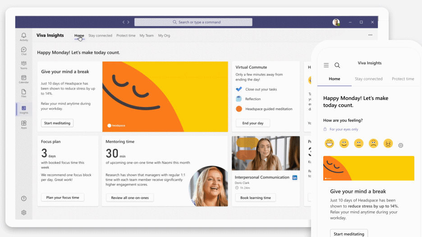Viewport: 422px width, 237px height.
Task: Open the Interpersonal Communication course thumbnail
Action: pyautogui.click(x=266, y=153)
